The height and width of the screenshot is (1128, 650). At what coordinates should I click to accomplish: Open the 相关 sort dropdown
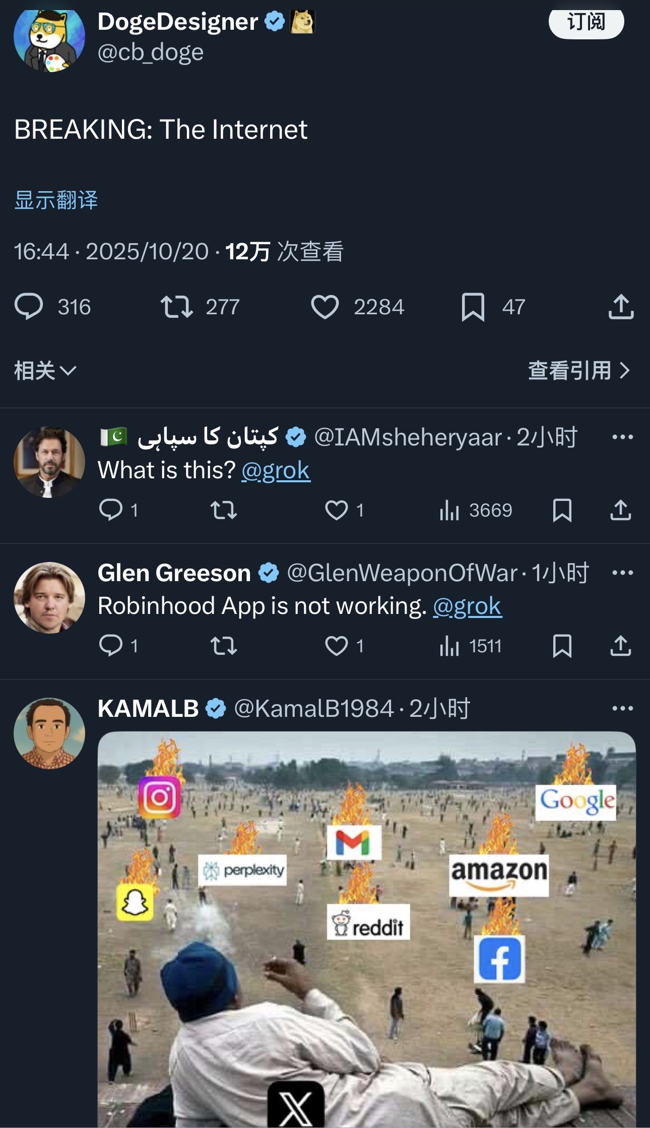coord(45,371)
